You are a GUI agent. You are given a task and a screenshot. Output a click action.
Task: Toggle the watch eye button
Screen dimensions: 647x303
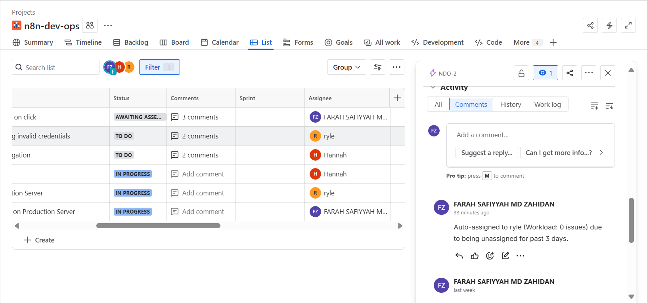point(546,73)
